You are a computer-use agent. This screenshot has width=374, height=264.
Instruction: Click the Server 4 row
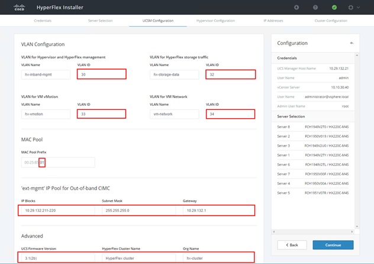(x=313, y=184)
